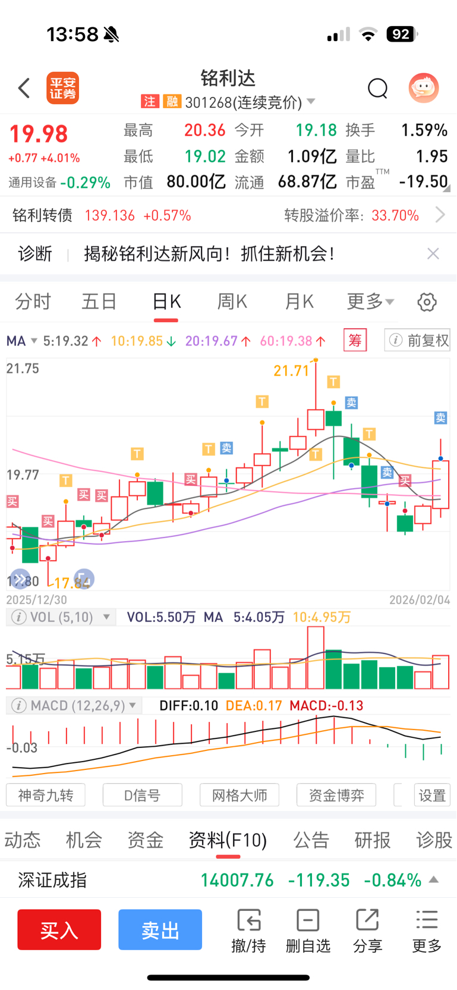
Task: Enable the 神奇九转 indicator
Action: coord(46,795)
